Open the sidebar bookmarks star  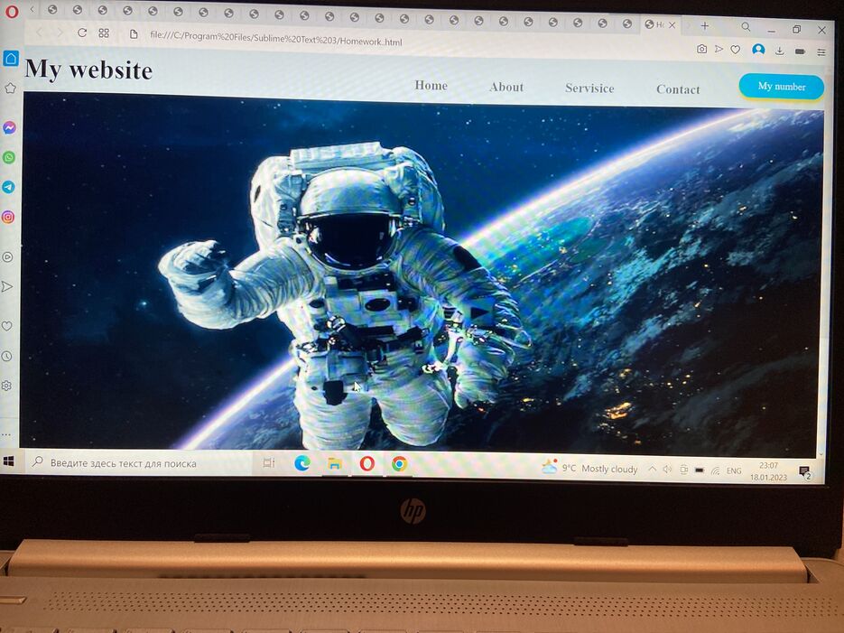10,88
